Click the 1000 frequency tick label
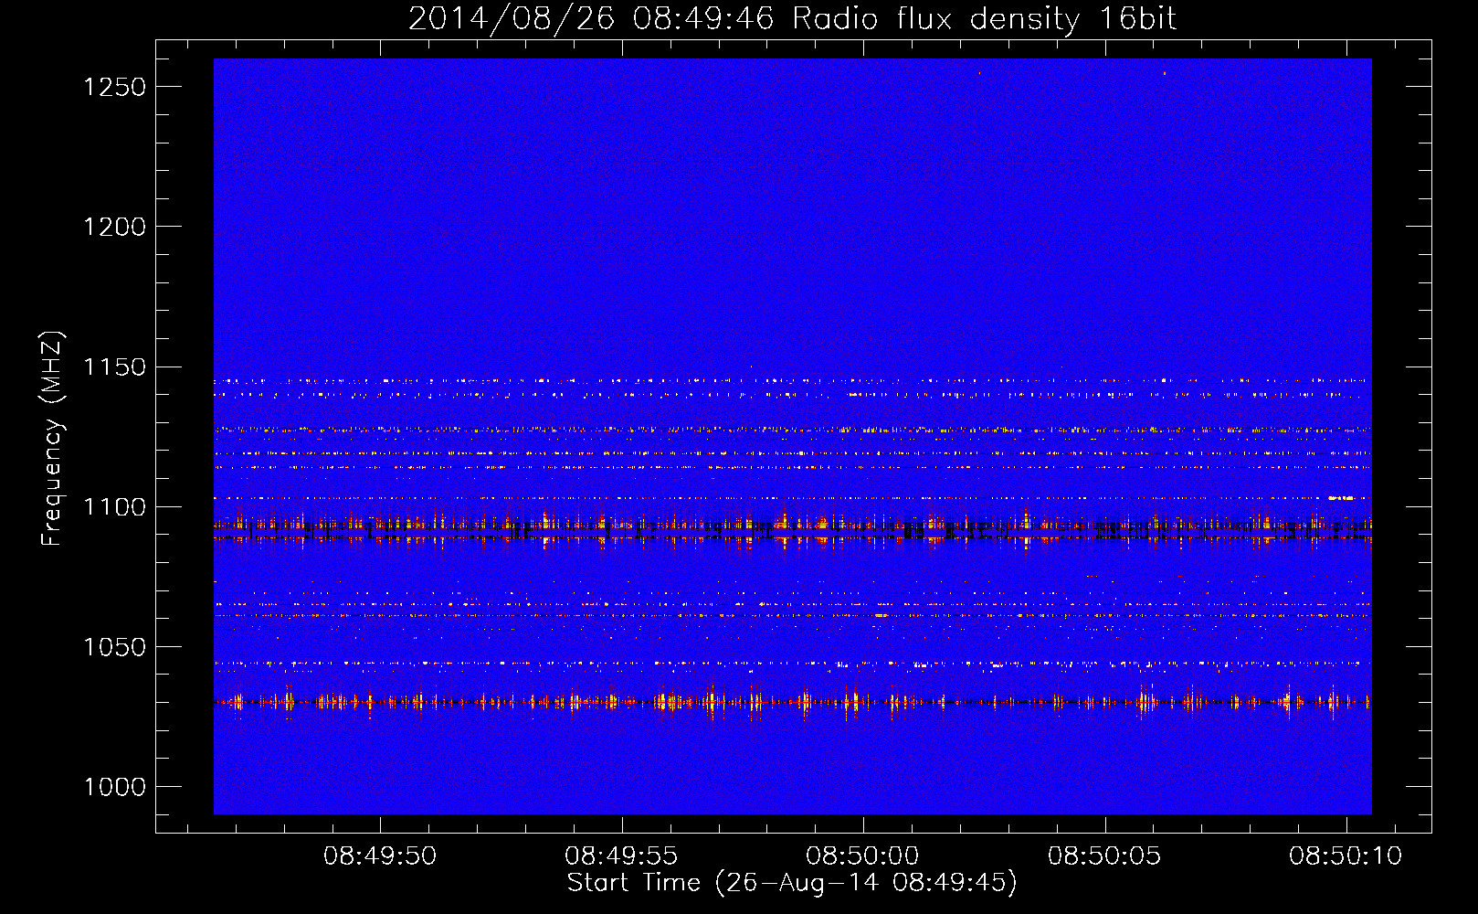This screenshot has height=914, width=1478. [x=114, y=787]
